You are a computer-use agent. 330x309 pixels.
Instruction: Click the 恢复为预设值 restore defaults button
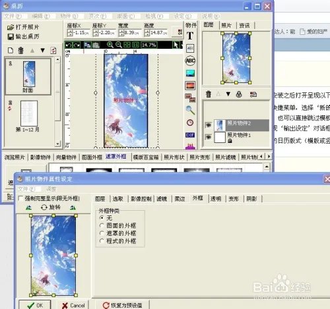pyautogui.click(x=122, y=305)
